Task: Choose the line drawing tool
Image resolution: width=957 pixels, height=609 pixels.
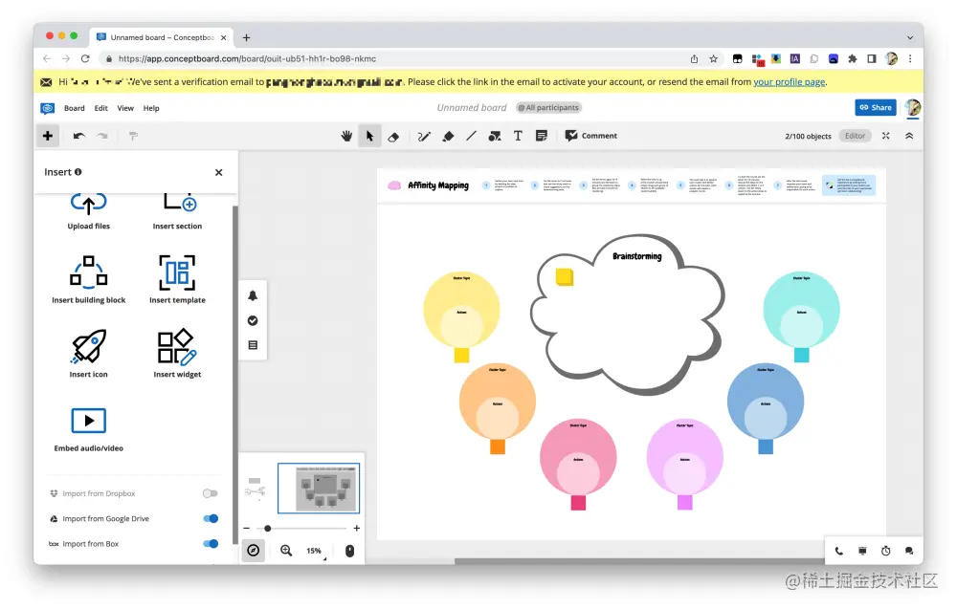Action: click(471, 136)
